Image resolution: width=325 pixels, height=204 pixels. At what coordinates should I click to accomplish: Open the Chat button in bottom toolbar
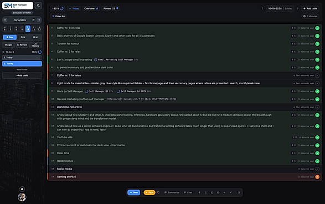coord(188,192)
